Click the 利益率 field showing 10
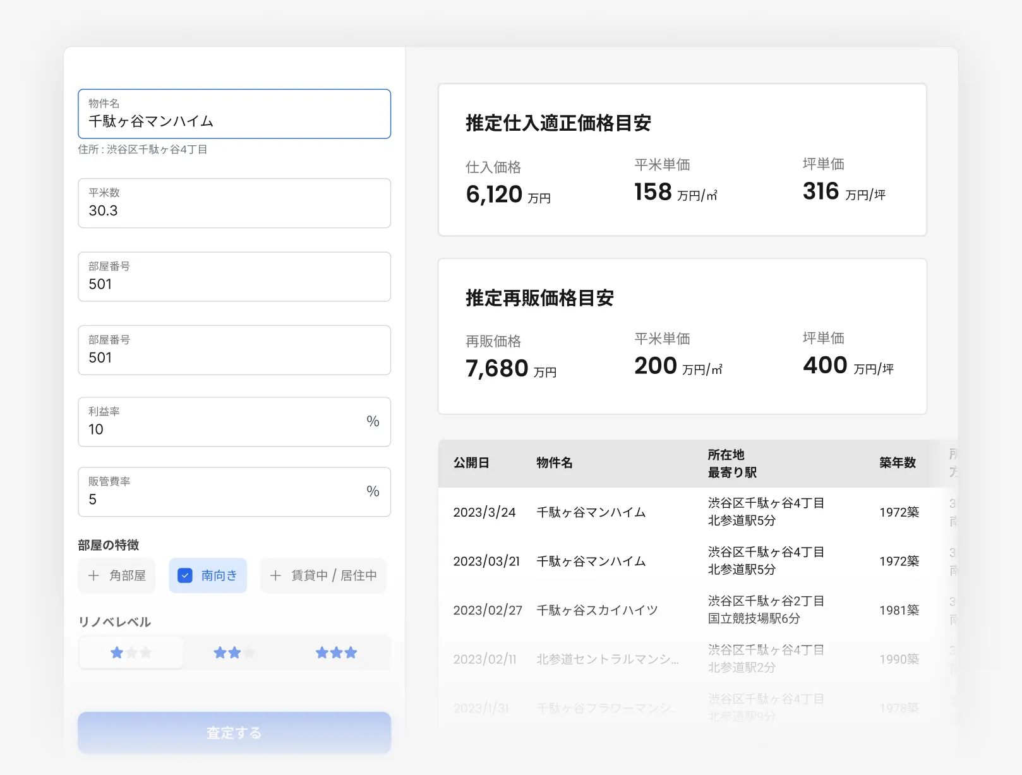 [x=234, y=422]
